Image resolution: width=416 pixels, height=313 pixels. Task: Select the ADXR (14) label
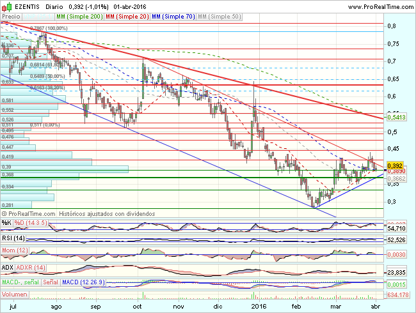pyautogui.click(x=31, y=268)
